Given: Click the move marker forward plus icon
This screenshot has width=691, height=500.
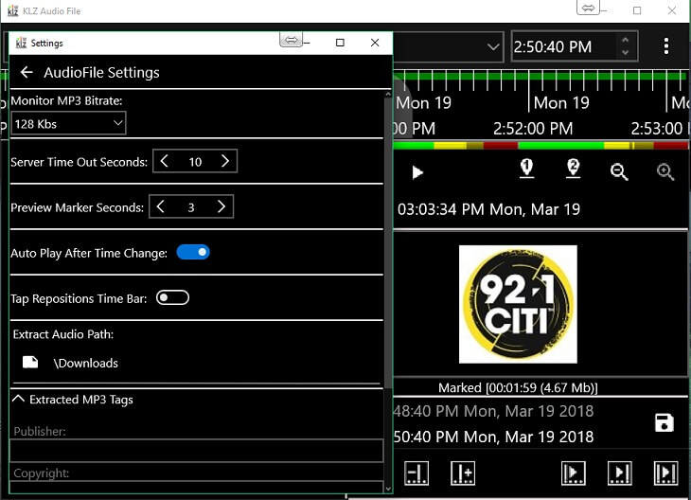Looking at the screenshot, I should pos(463,473).
